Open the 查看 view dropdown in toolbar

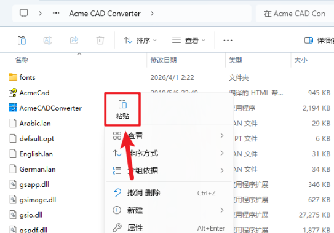188,40
